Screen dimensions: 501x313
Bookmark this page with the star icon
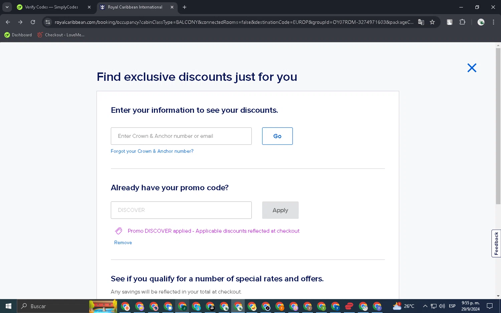click(x=432, y=22)
